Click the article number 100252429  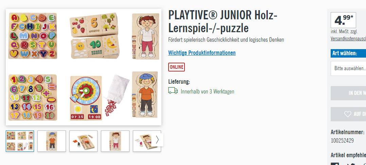342,141
